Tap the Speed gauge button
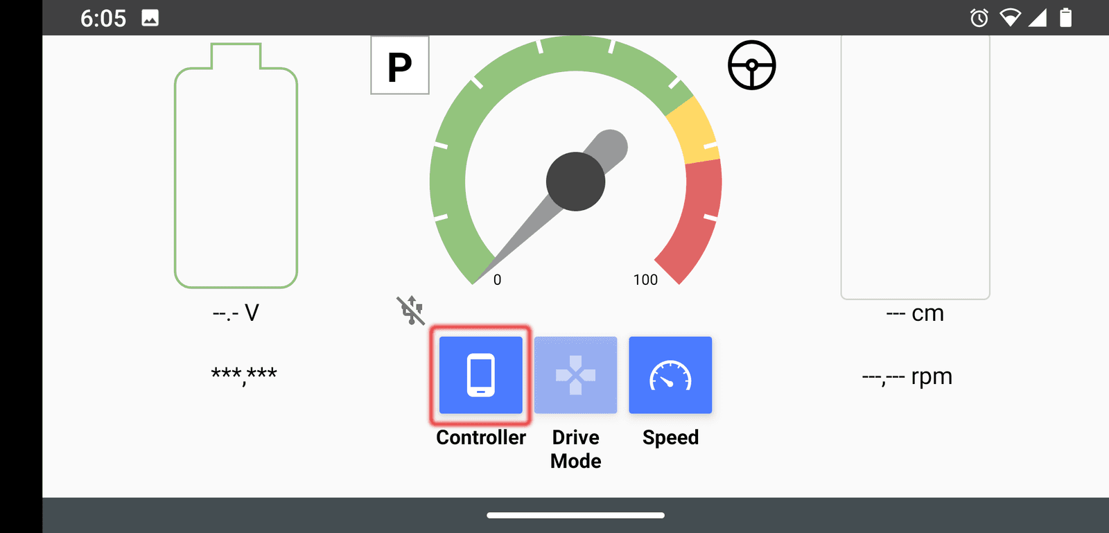The width and height of the screenshot is (1109, 533). tap(670, 375)
